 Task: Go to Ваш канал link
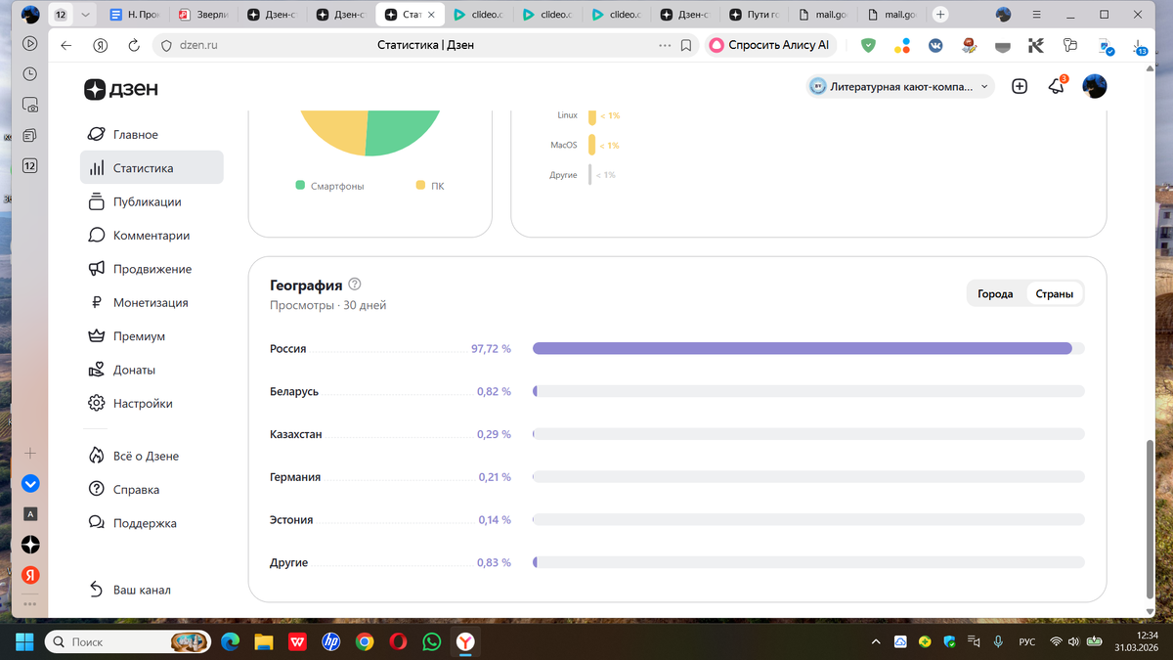(x=142, y=590)
